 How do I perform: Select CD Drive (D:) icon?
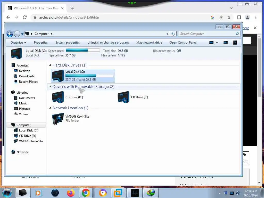(58, 97)
